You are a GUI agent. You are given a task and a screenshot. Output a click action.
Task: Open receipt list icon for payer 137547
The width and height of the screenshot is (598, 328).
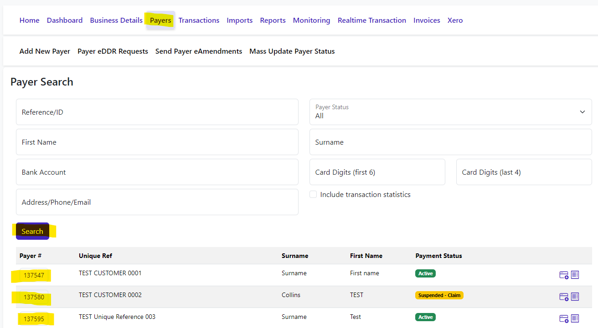[575, 275]
